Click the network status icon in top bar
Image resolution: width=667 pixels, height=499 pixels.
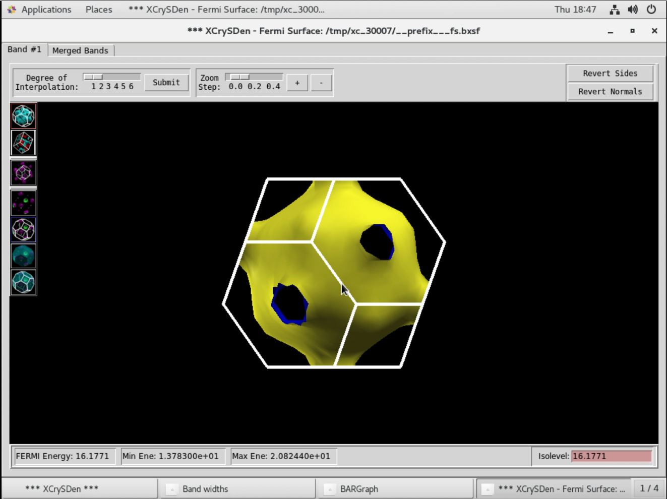(x=614, y=10)
